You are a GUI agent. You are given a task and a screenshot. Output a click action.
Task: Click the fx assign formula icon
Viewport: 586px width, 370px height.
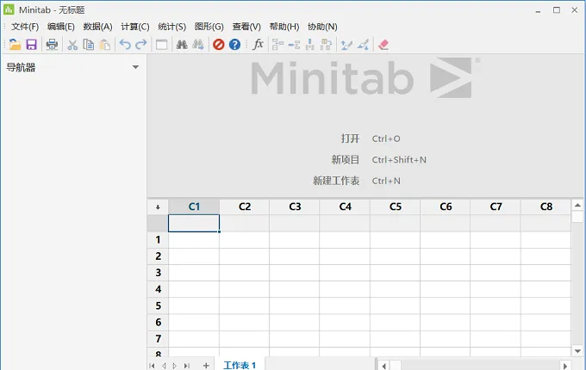point(258,45)
